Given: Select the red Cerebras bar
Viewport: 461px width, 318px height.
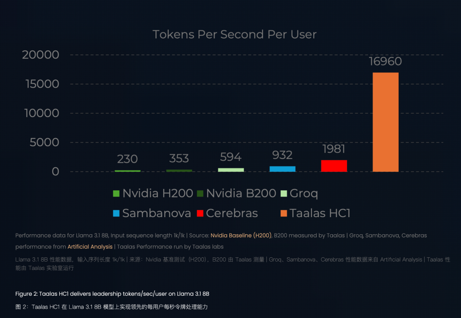Looking at the screenshot, I should pyautogui.click(x=334, y=166).
